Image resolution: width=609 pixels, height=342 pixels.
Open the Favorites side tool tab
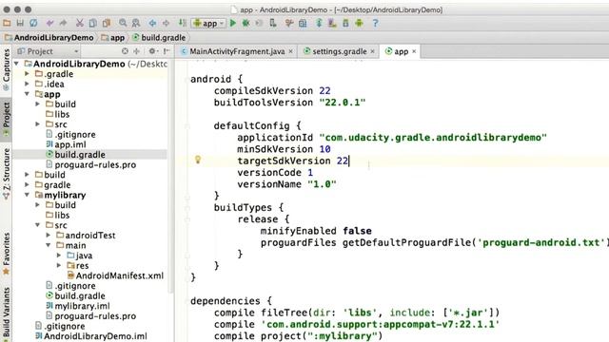pyautogui.click(x=6, y=254)
